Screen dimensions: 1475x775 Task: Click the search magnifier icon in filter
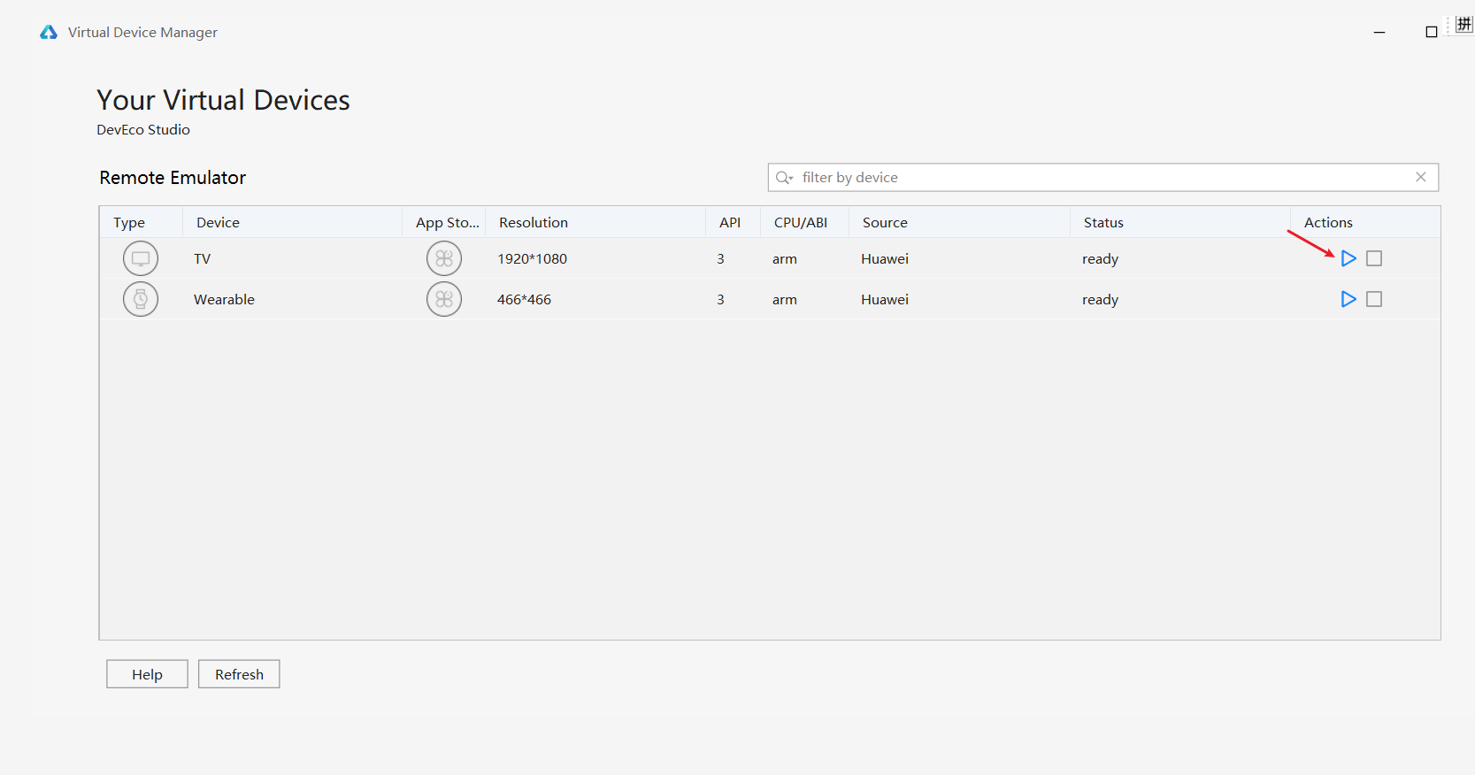[784, 178]
